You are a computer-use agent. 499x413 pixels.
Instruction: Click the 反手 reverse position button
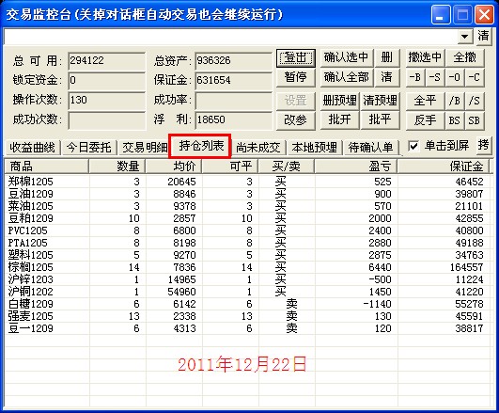click(x=425, y=120)
